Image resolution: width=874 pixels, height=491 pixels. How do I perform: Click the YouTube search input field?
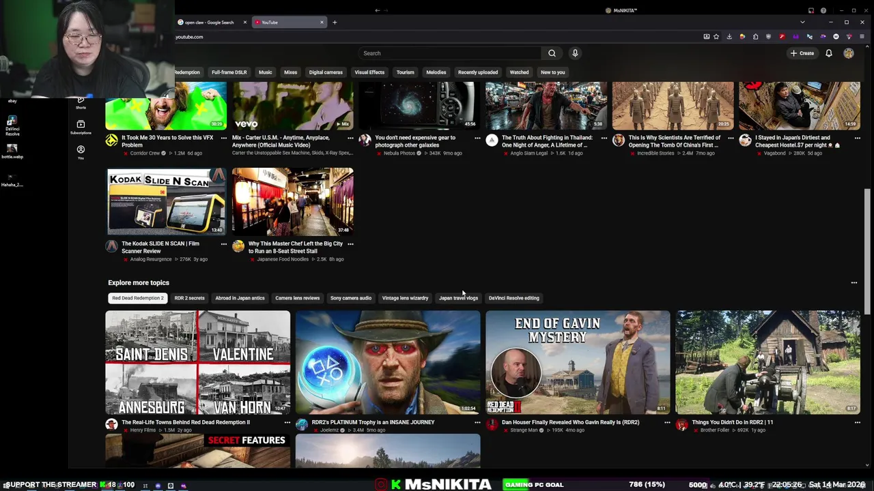[x=450, y=53]
